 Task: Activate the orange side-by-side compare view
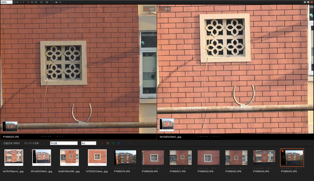312,2
